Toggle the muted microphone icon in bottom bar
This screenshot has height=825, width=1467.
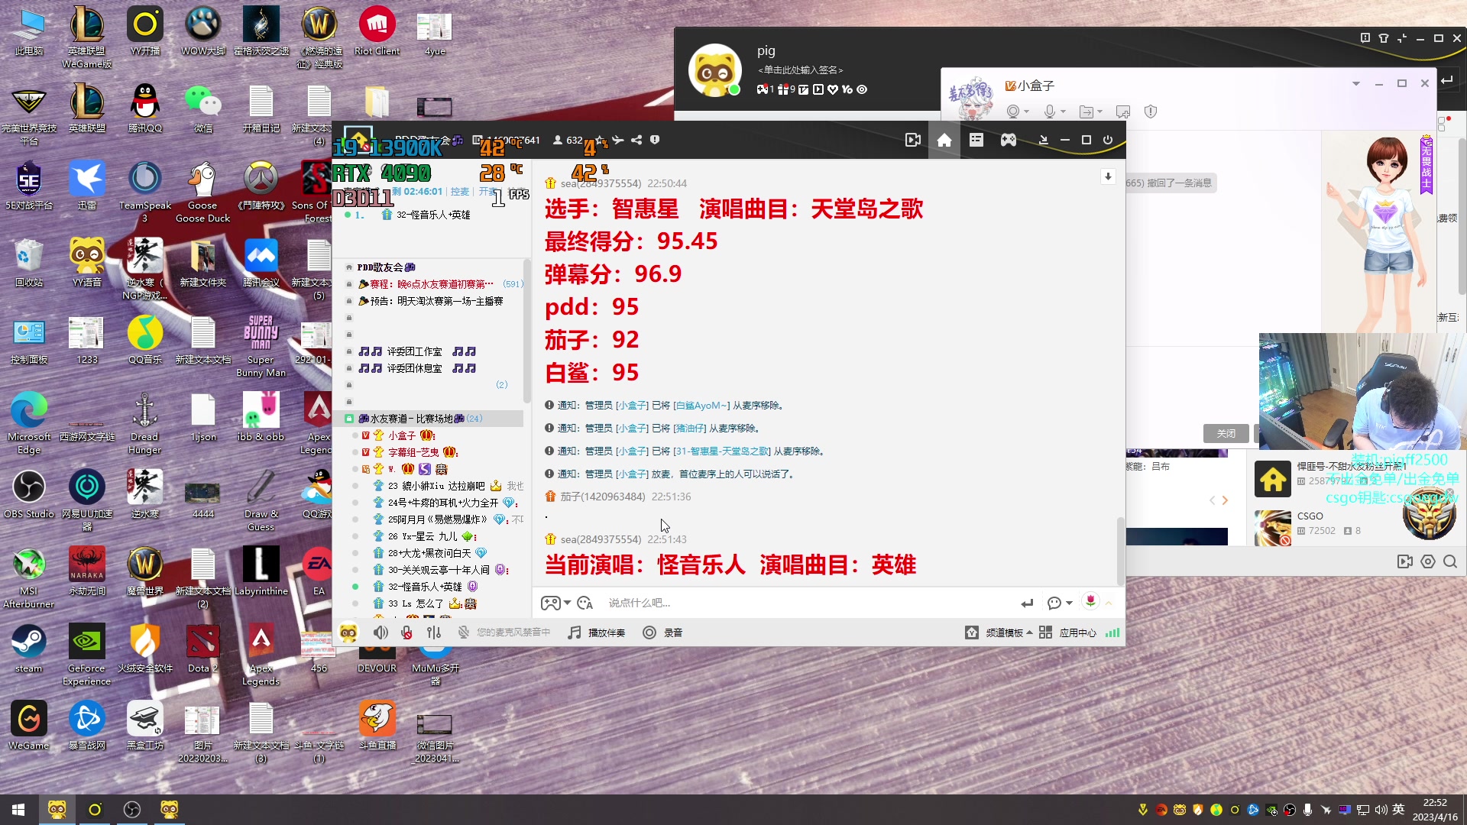click(x=406, y=632)
